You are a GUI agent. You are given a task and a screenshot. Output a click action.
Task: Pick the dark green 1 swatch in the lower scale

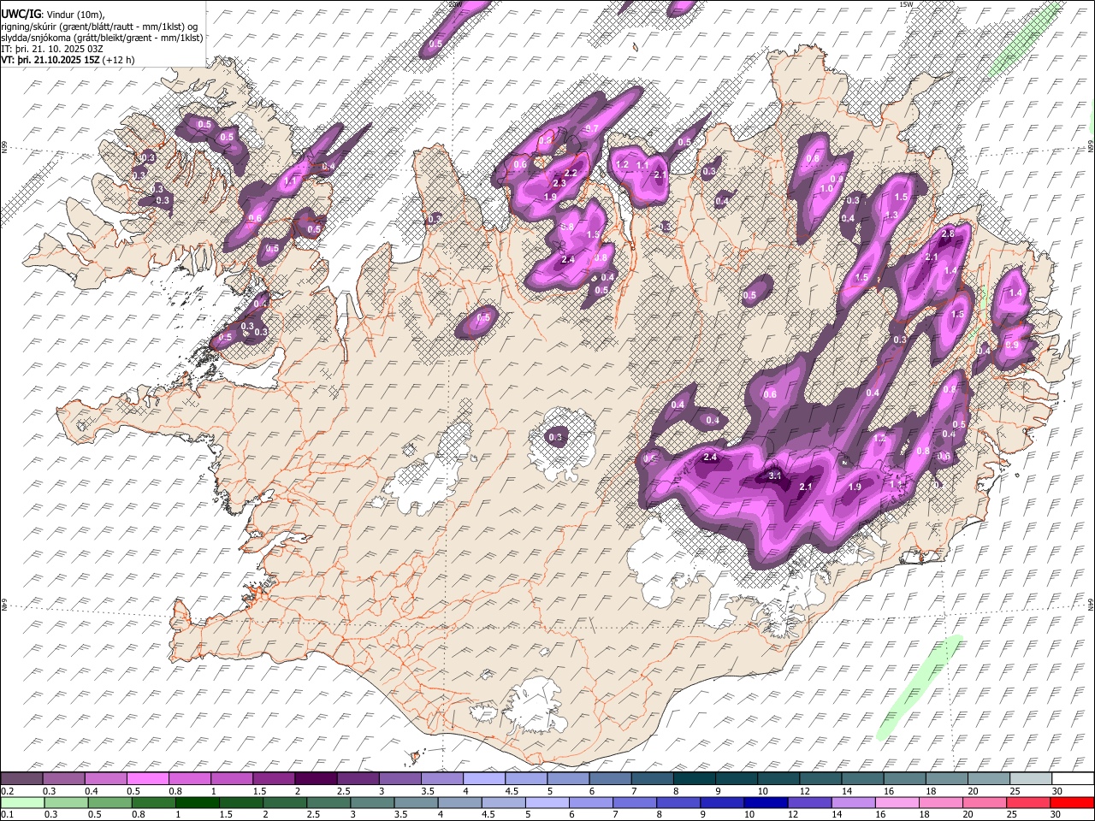point(198,802)
